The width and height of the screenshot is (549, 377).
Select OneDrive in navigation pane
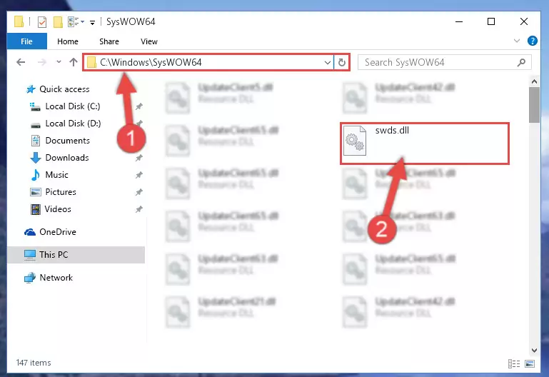(57, 232)
